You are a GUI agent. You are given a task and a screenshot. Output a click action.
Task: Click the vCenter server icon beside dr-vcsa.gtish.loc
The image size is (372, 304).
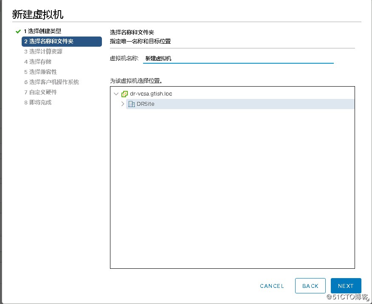tap(124, 94)
